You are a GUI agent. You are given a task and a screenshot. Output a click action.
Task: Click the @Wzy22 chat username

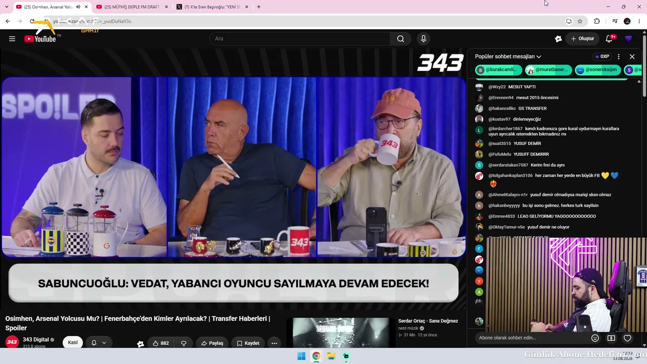[497, 87]
